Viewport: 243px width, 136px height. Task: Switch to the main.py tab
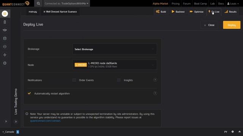point(33,12)
